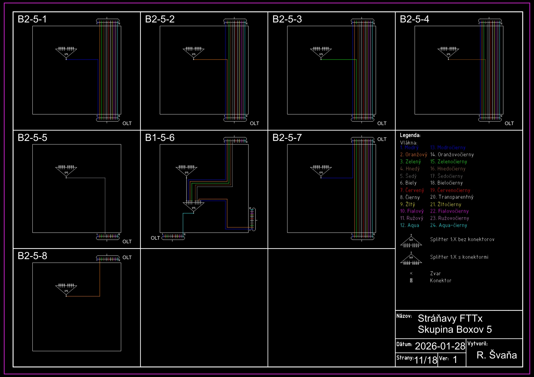Select the '12. Aqua' legend color entry
534x377 pixels.
click(x=410, y=225)
